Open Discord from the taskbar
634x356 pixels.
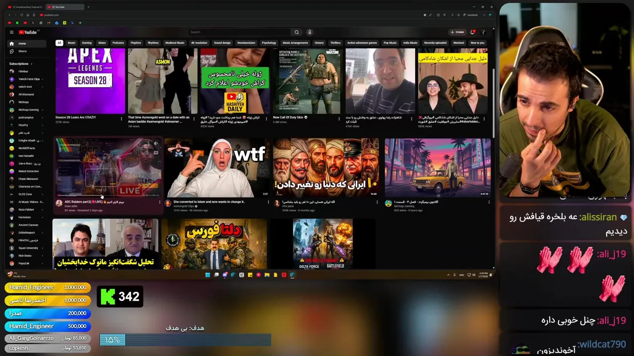click(x=225, y=275)
